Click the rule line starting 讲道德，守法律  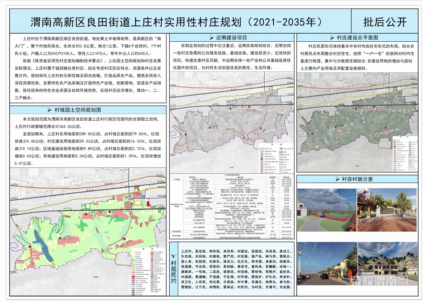tap(237, 267)
